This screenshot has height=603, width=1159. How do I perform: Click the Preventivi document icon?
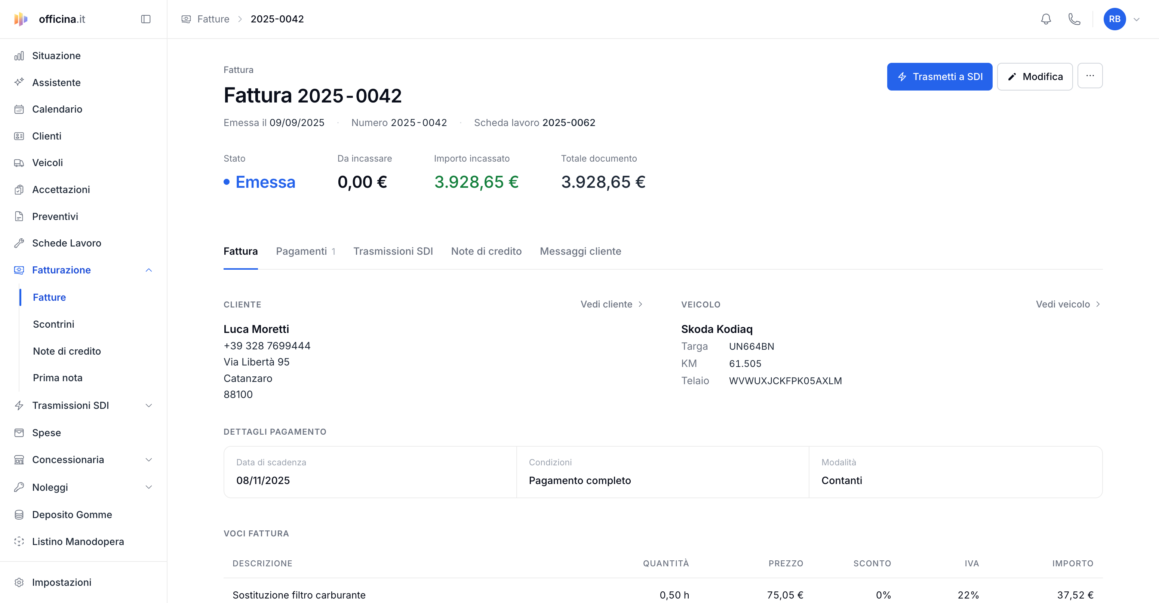(x=19, y=217)
